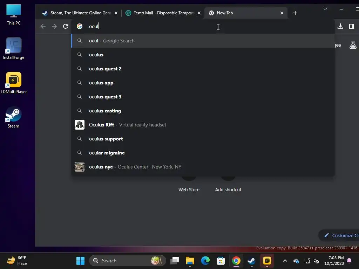Open the notifications bell icon
359x269 pixels.
(x=350, y=261)
